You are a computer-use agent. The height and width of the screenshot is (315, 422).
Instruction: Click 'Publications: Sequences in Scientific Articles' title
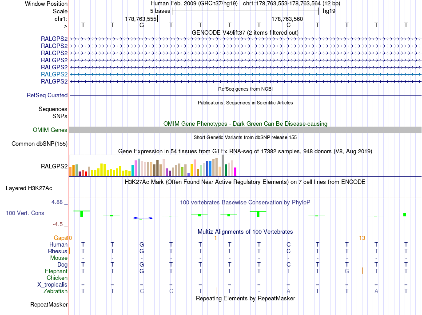click(245, 103)
